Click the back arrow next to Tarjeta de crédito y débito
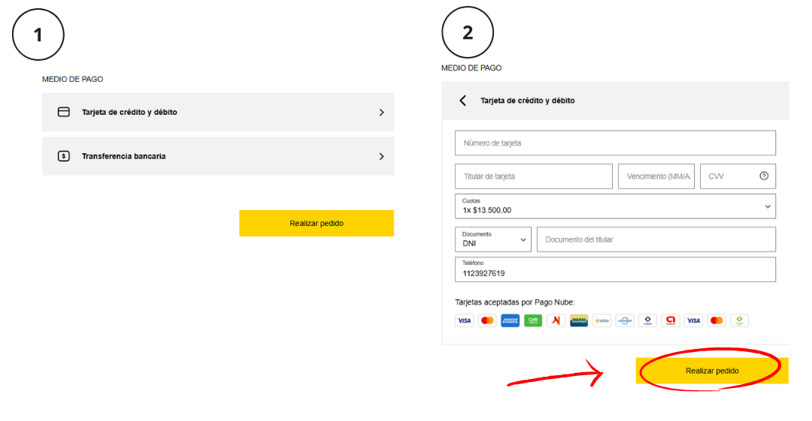Viewport: 812px width, 421px height. point(463,101)
